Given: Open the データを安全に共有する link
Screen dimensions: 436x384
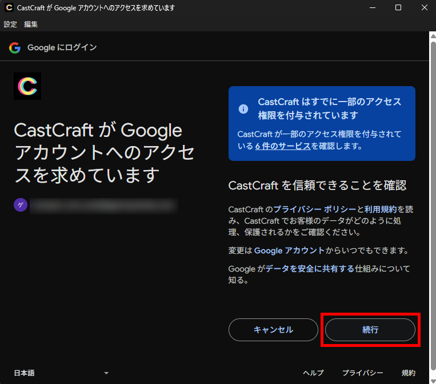Looking at the screenshot, I should coord(310,269).
